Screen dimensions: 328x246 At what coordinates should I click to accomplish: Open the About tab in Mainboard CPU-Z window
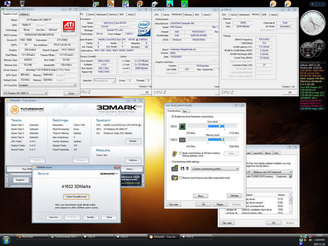pyautogui.click(x=206, y=15)
